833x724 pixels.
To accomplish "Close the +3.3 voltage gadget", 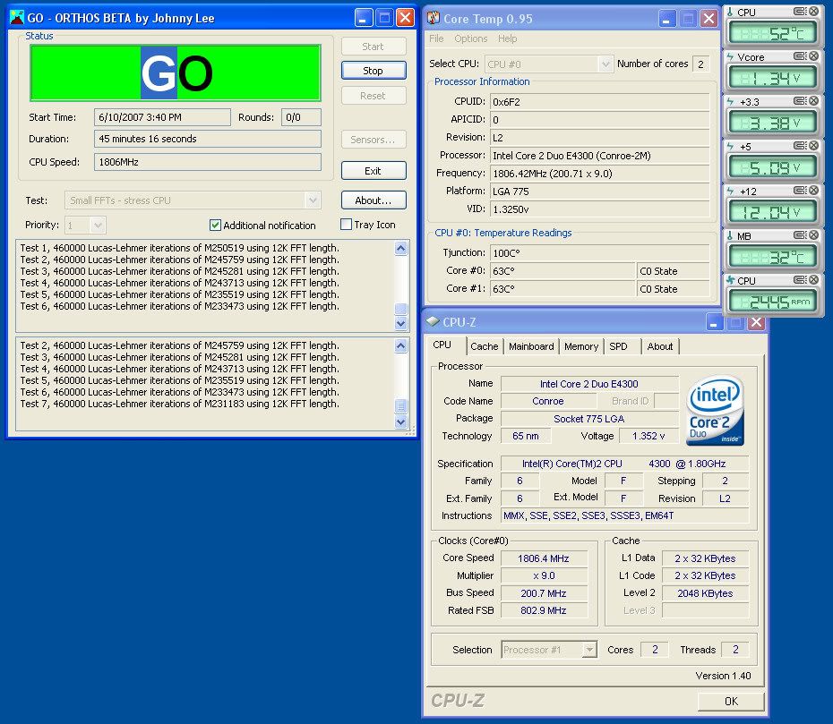I will [x=813, y=100].
